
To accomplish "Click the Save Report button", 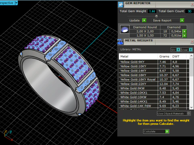I will click(x=167, y=21).
